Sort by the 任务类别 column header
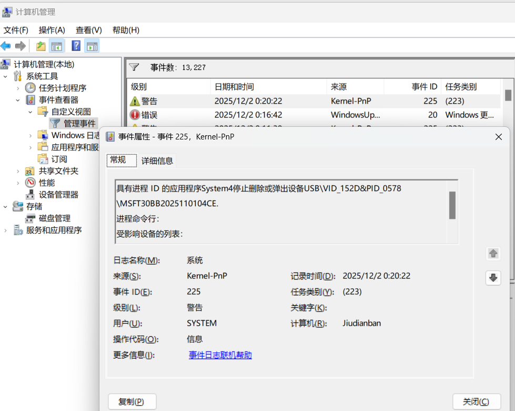 471,87
